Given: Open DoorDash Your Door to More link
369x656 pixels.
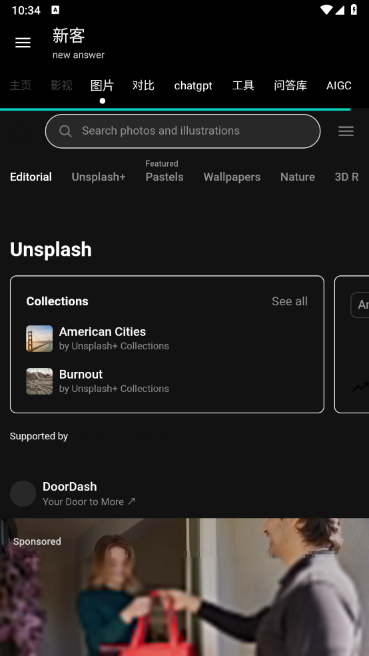Looking at the screenshot, I should coord(89,501).
